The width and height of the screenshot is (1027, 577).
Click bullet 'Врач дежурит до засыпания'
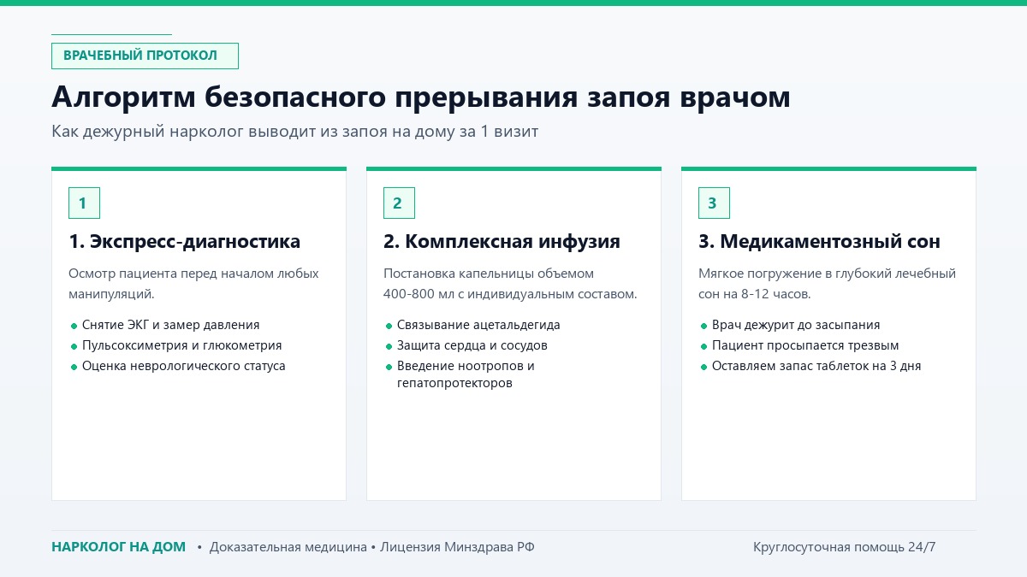point(796,325)
